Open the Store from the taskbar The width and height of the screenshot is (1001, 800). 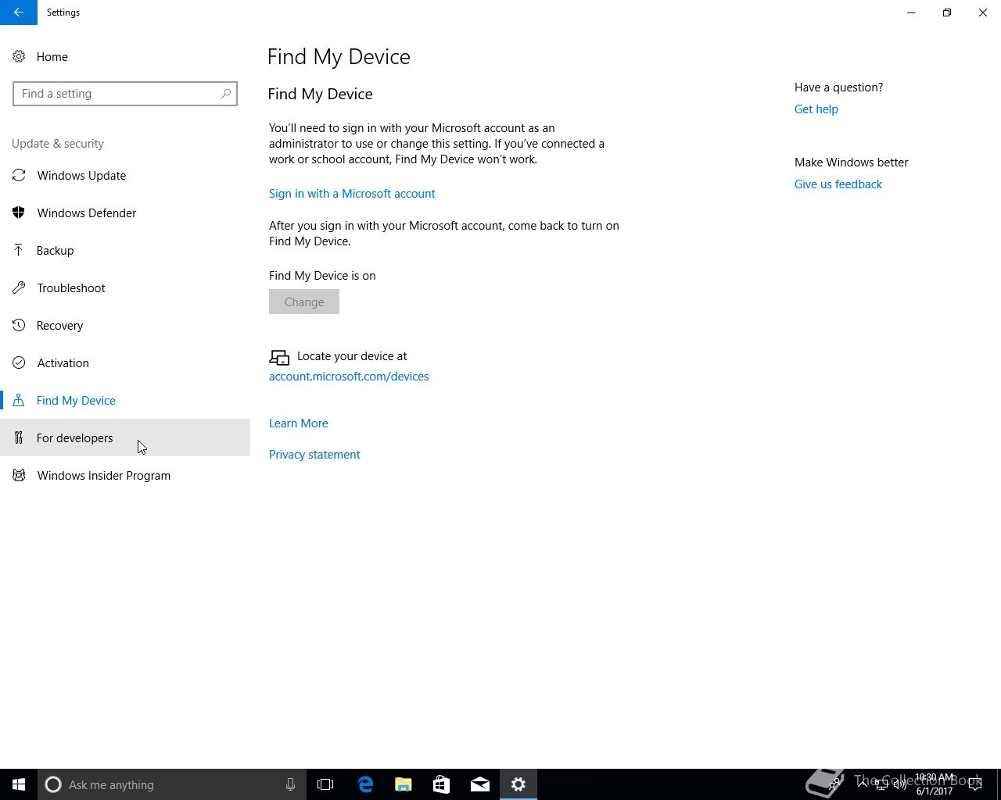[441, 784]
